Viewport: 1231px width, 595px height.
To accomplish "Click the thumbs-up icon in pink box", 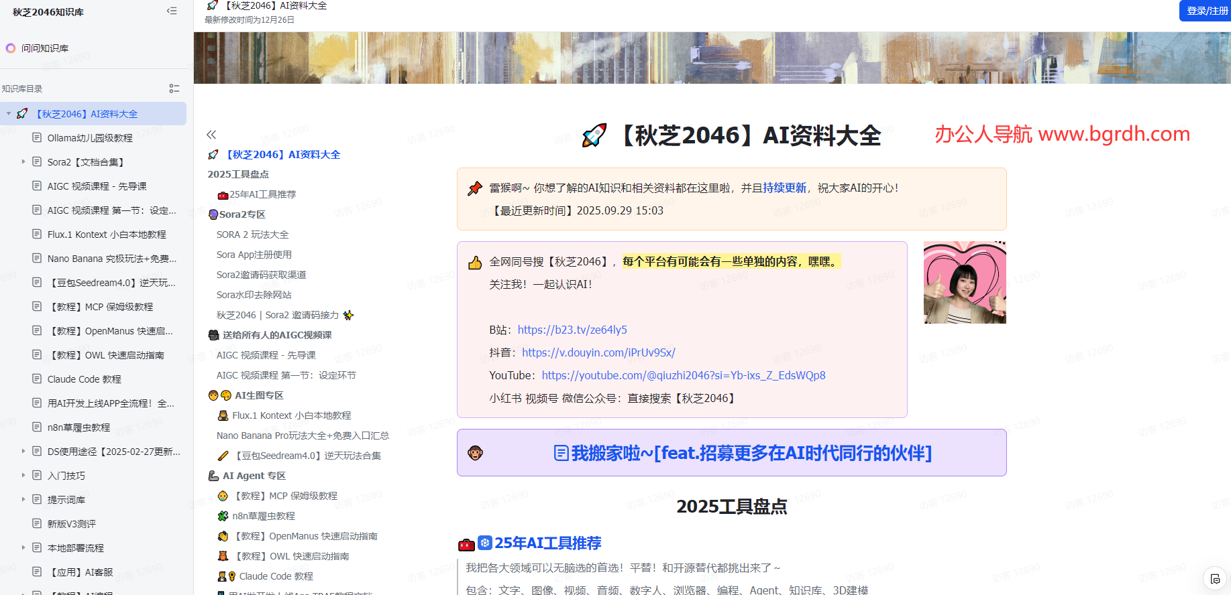I will click(475, 262).
